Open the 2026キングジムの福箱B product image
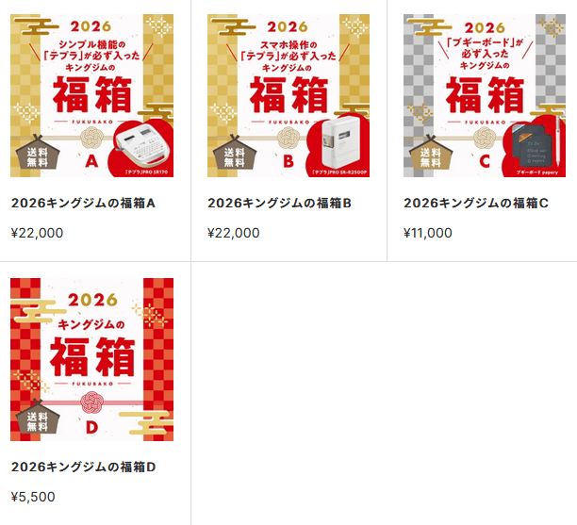 (x=288, y=95)
